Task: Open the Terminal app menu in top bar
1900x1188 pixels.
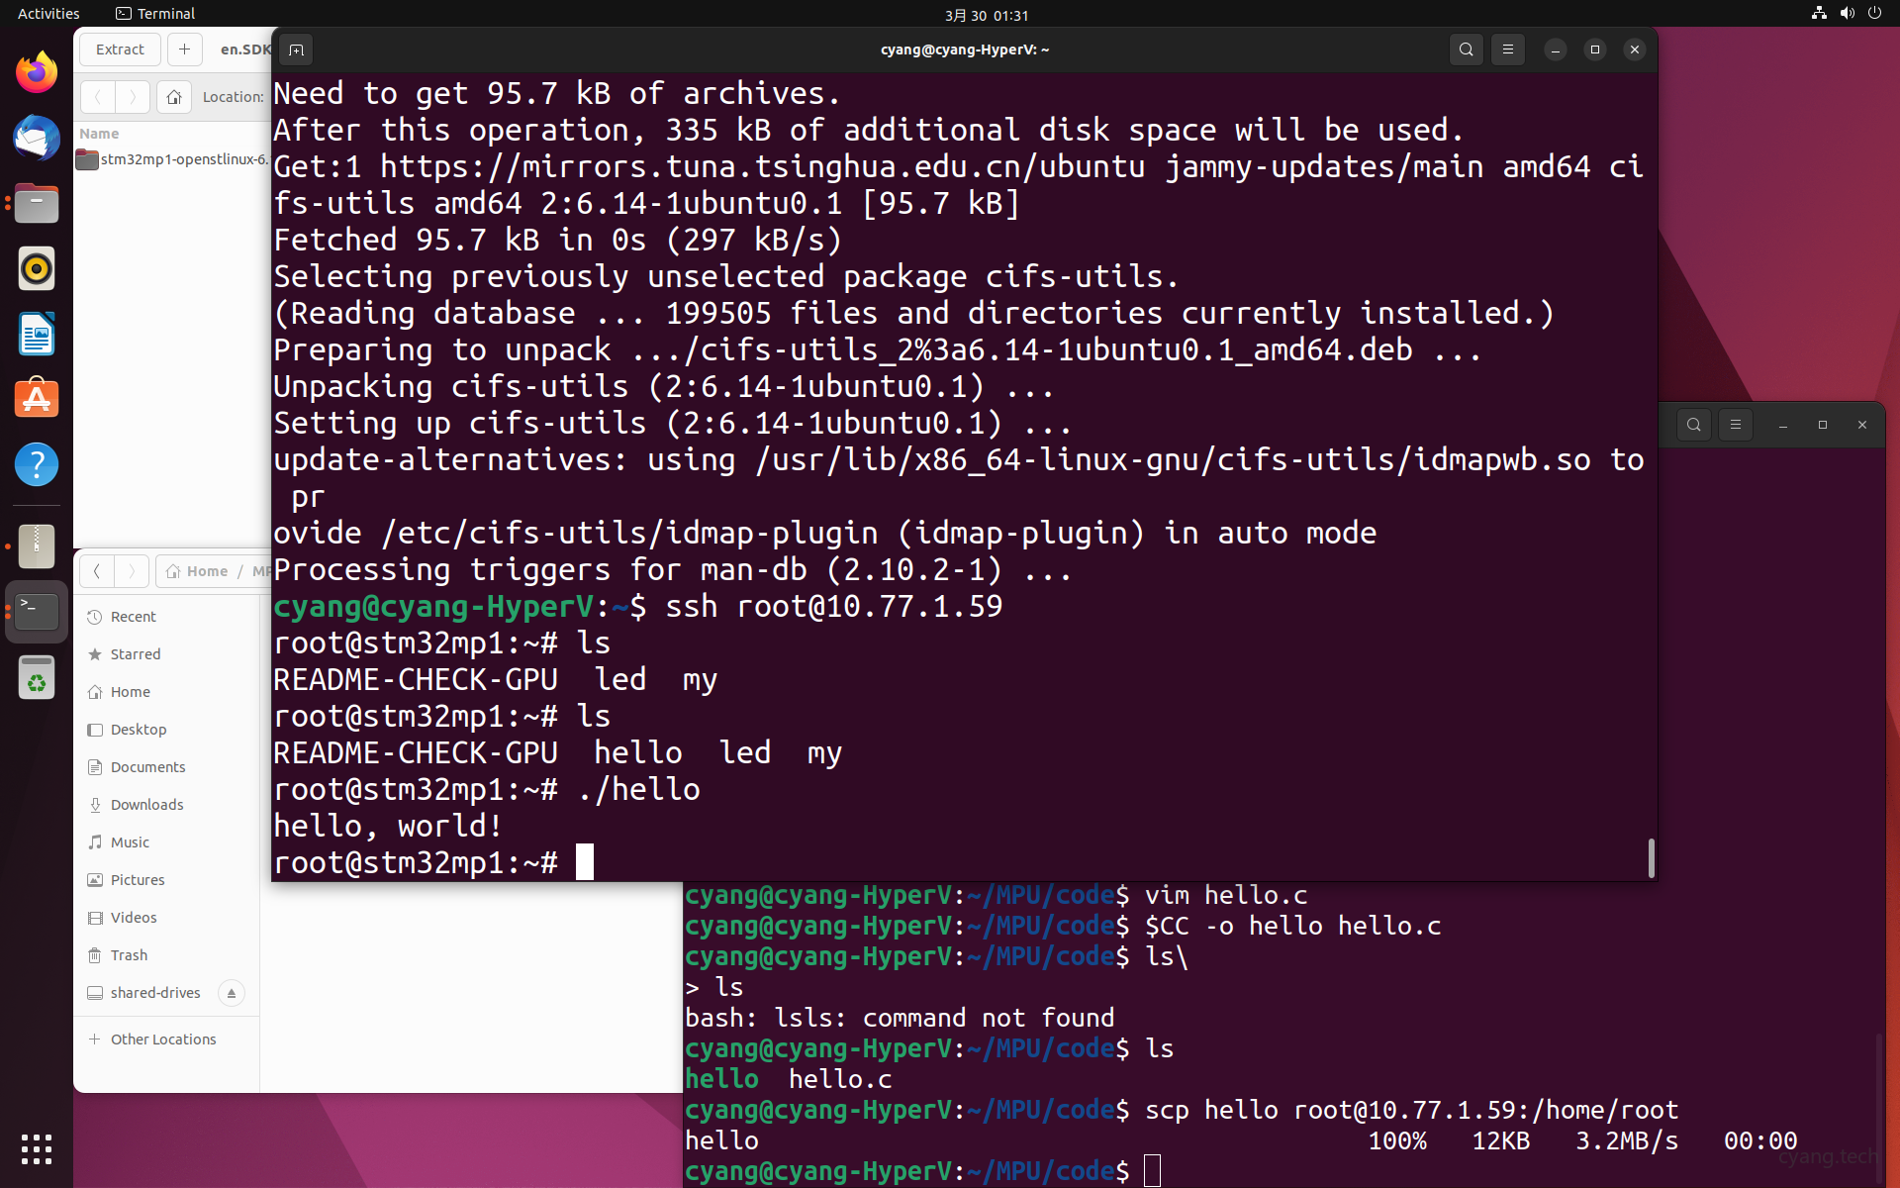Action: [x=155, y=14]
